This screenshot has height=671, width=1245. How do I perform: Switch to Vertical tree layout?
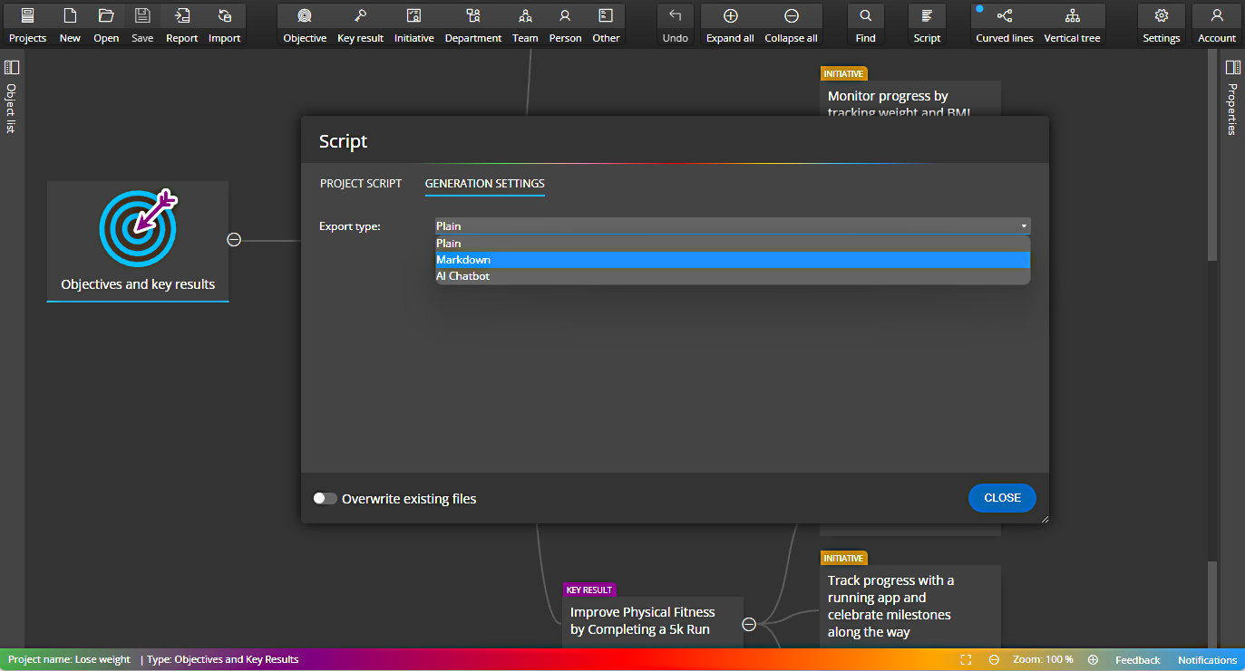click(x=1072, y=24)
